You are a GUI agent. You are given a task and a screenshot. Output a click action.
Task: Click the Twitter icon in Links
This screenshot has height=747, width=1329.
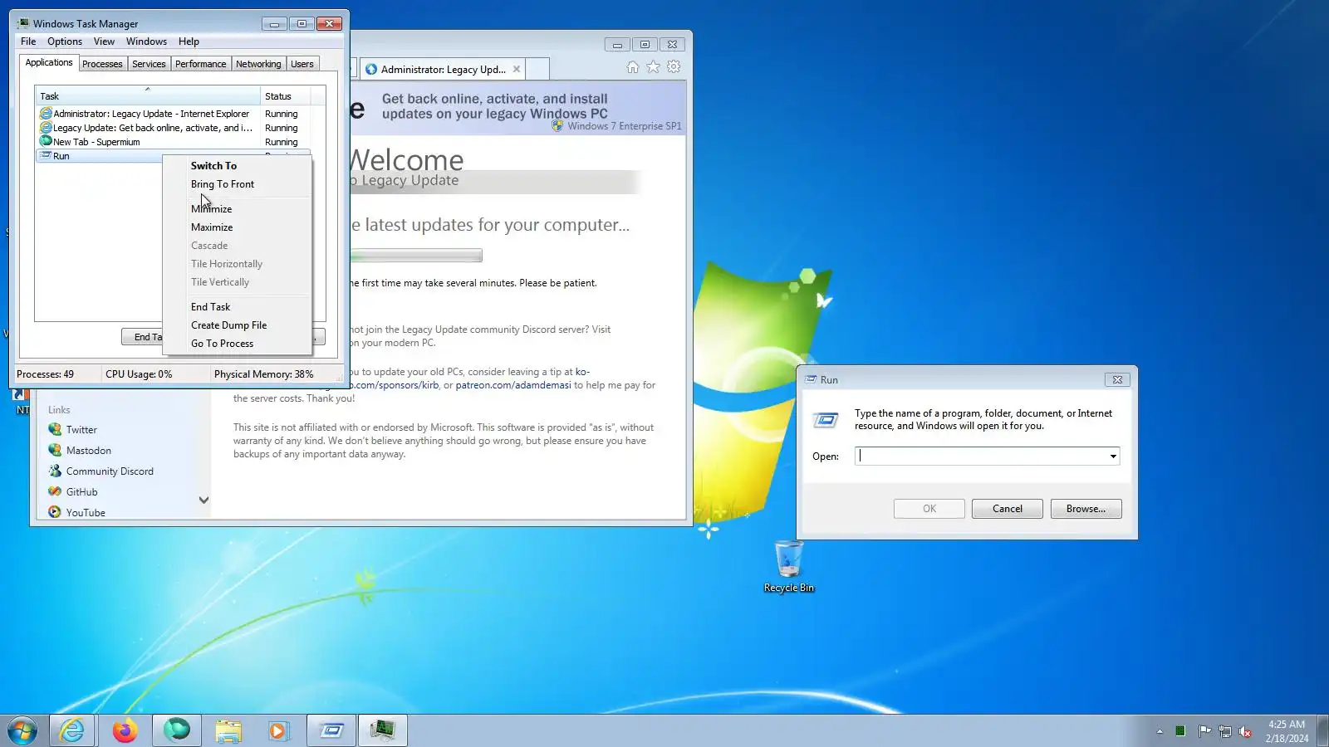(x=55, y=429)
